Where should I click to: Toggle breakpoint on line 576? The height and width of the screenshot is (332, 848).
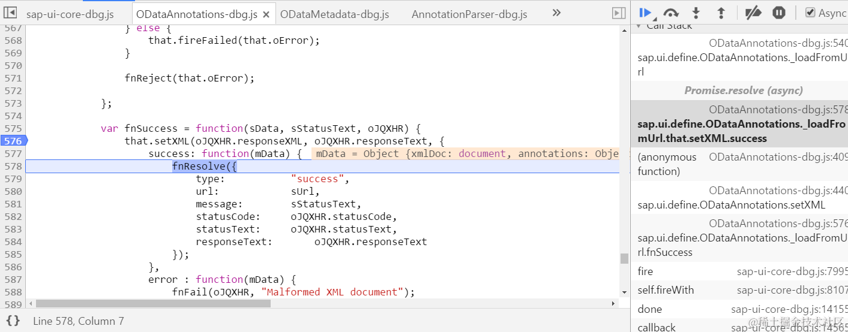[13, 141]
